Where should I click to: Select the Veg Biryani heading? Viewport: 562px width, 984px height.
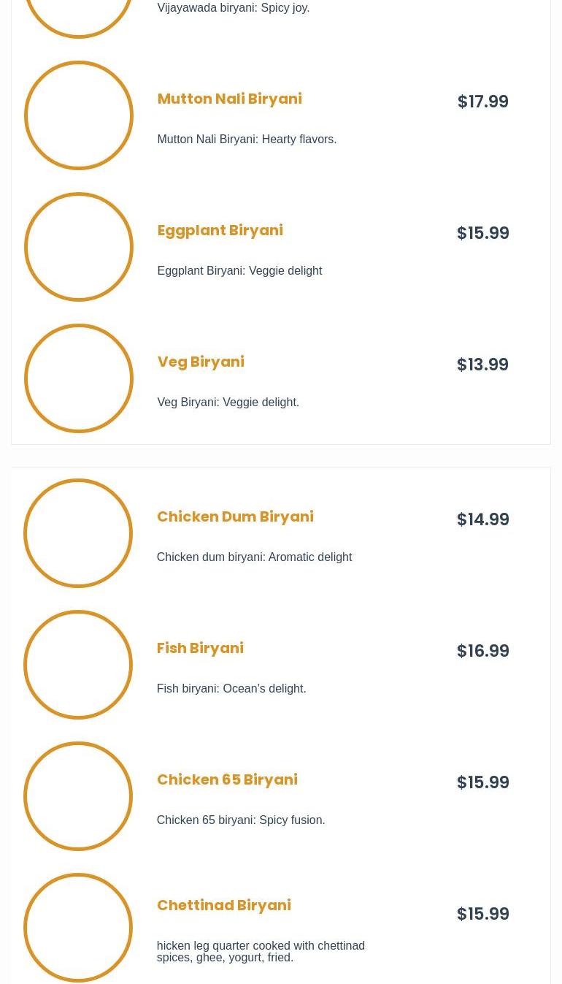(201, 362)
